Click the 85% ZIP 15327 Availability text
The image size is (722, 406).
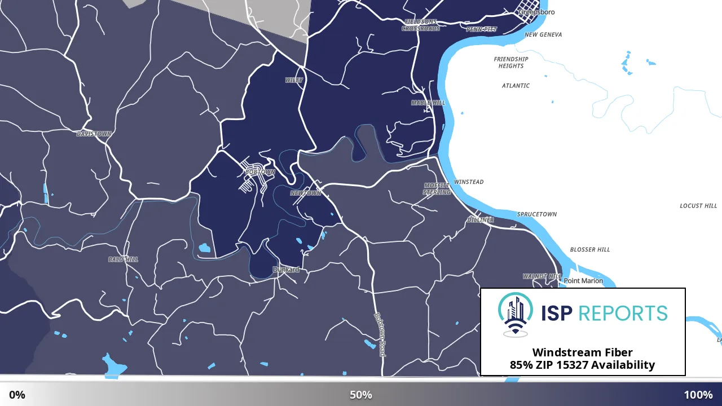(x=583, y=365)
